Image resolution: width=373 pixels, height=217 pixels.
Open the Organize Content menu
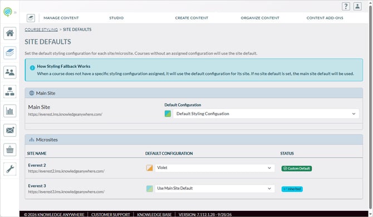pyautogui.click(x=260, y=18)
